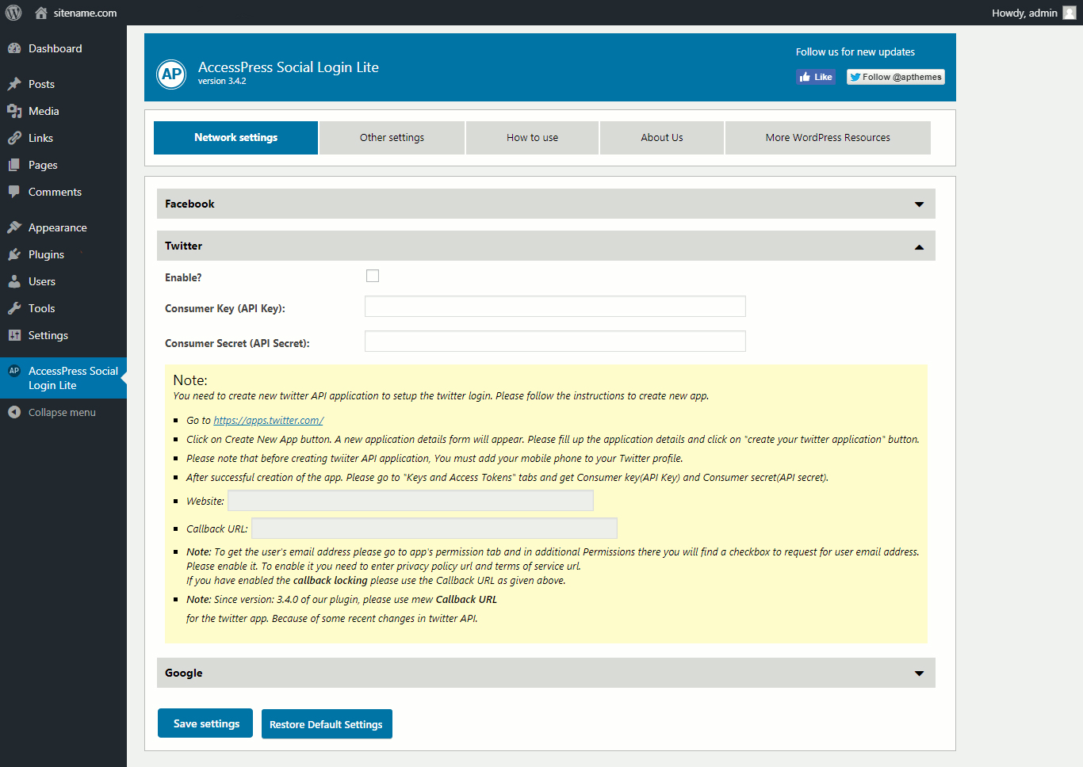Image resolution: width=1083 pixels, height=767 pixels.
Task: Select the Network settings tab
Action: click(235, 138)
